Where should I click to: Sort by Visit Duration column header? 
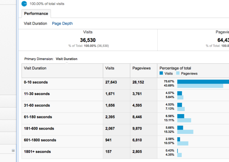(x=35, y=68)
